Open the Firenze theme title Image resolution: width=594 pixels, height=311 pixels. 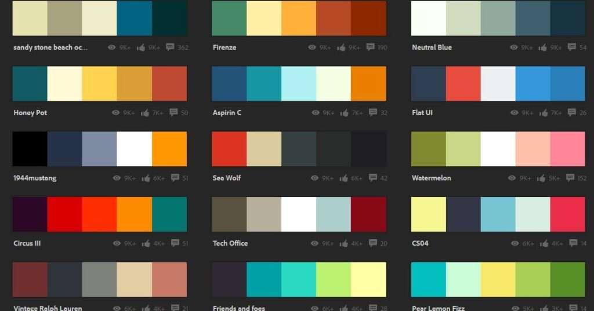224,47
